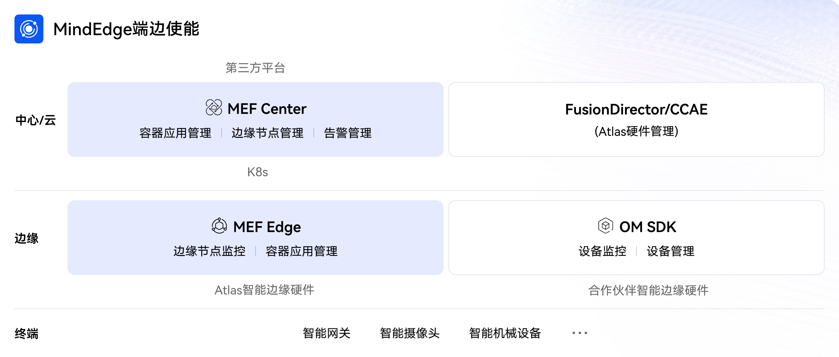Select 容器应用管理 under MEF Center

coord(175,133)
